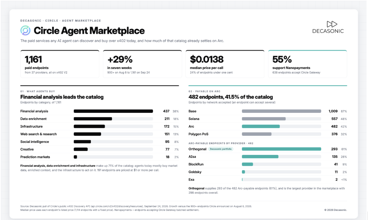Click the heading "Financial analysis leads the catalog"

(x=62, y=97)
